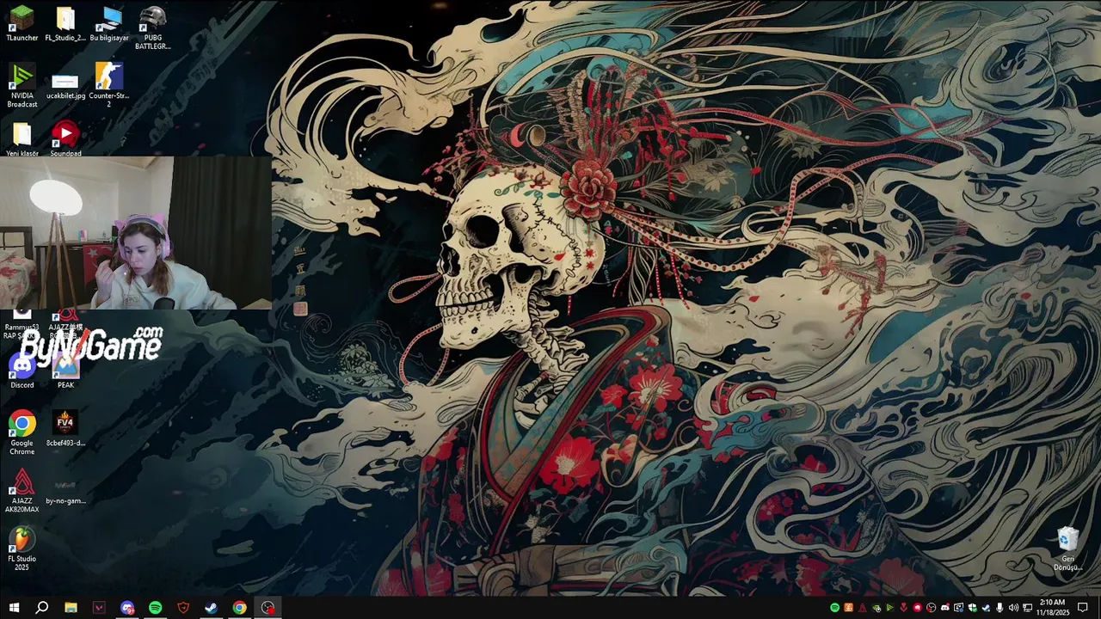Open the TLauncher desktop shortcut

22,24
